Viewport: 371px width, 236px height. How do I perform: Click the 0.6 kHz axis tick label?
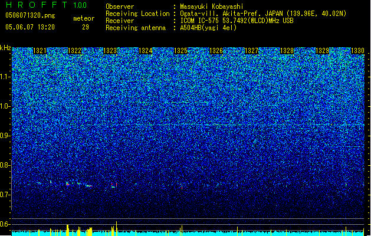[5, 224]
